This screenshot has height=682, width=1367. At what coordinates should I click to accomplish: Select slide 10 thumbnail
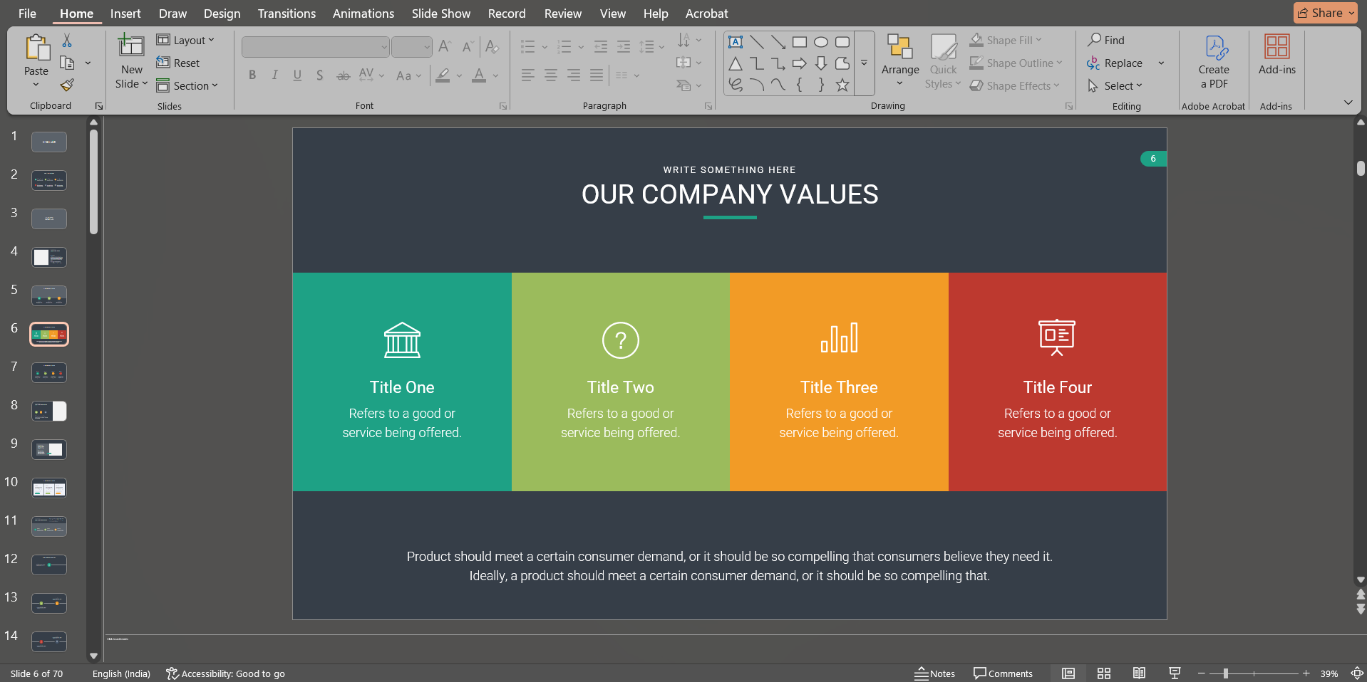48,488
